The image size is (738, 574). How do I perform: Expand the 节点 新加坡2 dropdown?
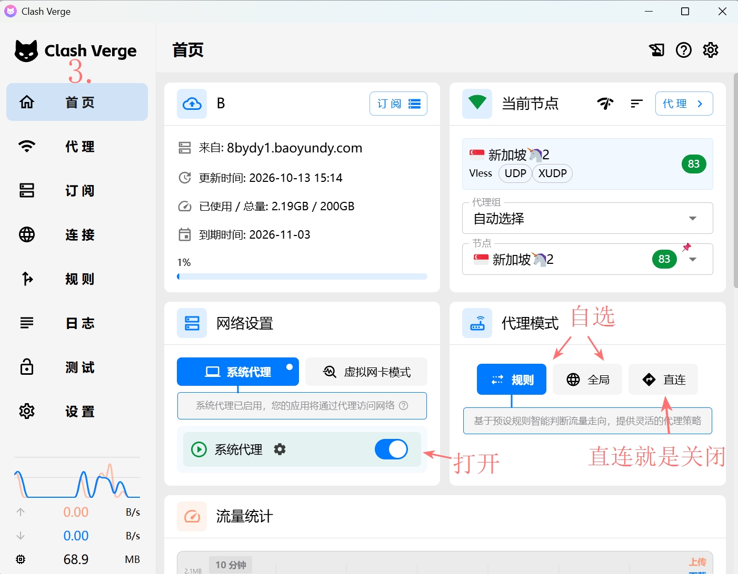587,259
